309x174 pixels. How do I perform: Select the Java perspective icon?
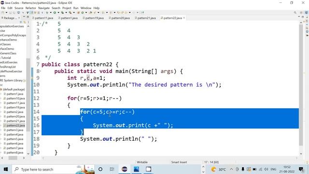tap(307, 13)
